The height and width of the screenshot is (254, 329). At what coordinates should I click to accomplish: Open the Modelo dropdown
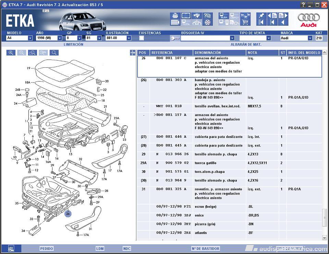pos(30,38)
